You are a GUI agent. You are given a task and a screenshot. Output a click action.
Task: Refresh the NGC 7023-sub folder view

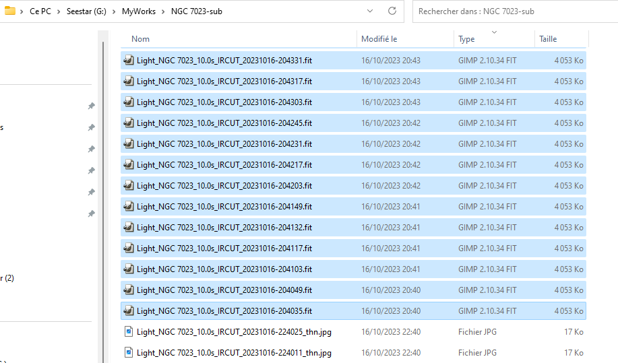pos(392,11)
